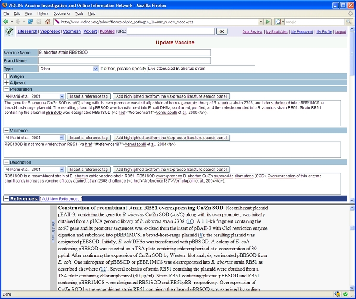Click the browser address bar
This screenshot has width=356, height=299.
pos(159,22)
